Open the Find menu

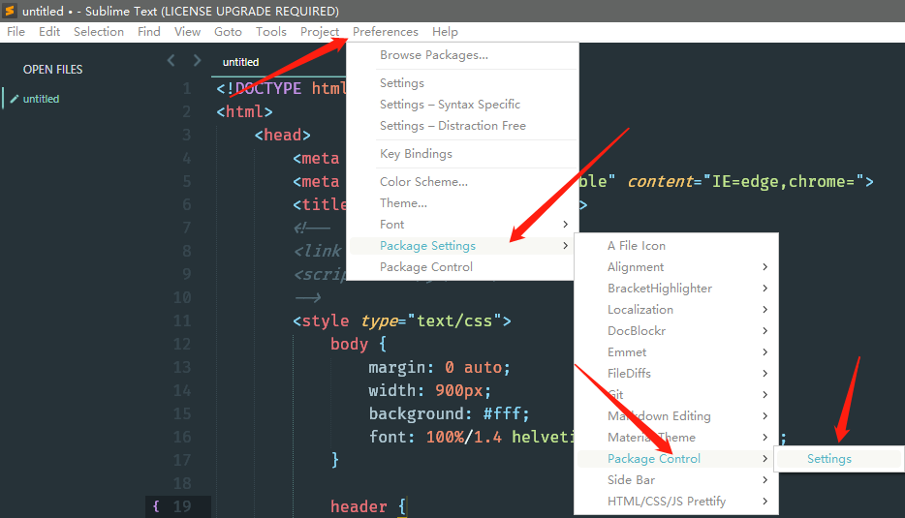click(x=149, y=32)
